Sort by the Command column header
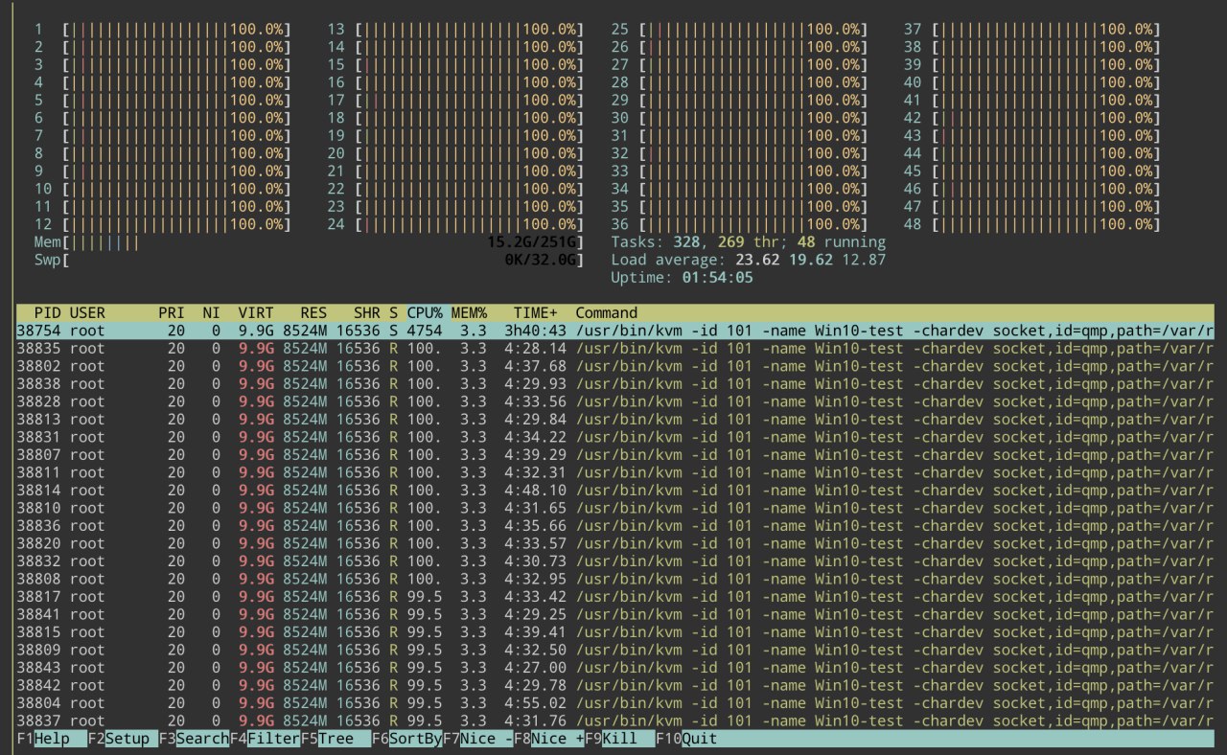The height and width of the screenshot is (755, 1227). [606, 312]
